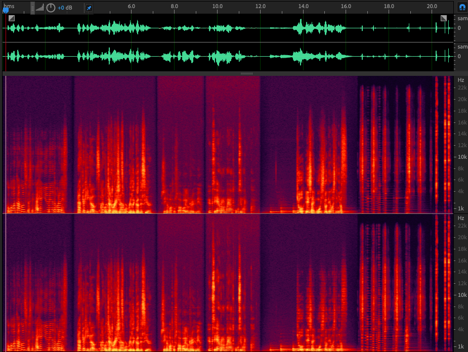Click the fade-in handle at waveform start

click(x=12, y=18)
